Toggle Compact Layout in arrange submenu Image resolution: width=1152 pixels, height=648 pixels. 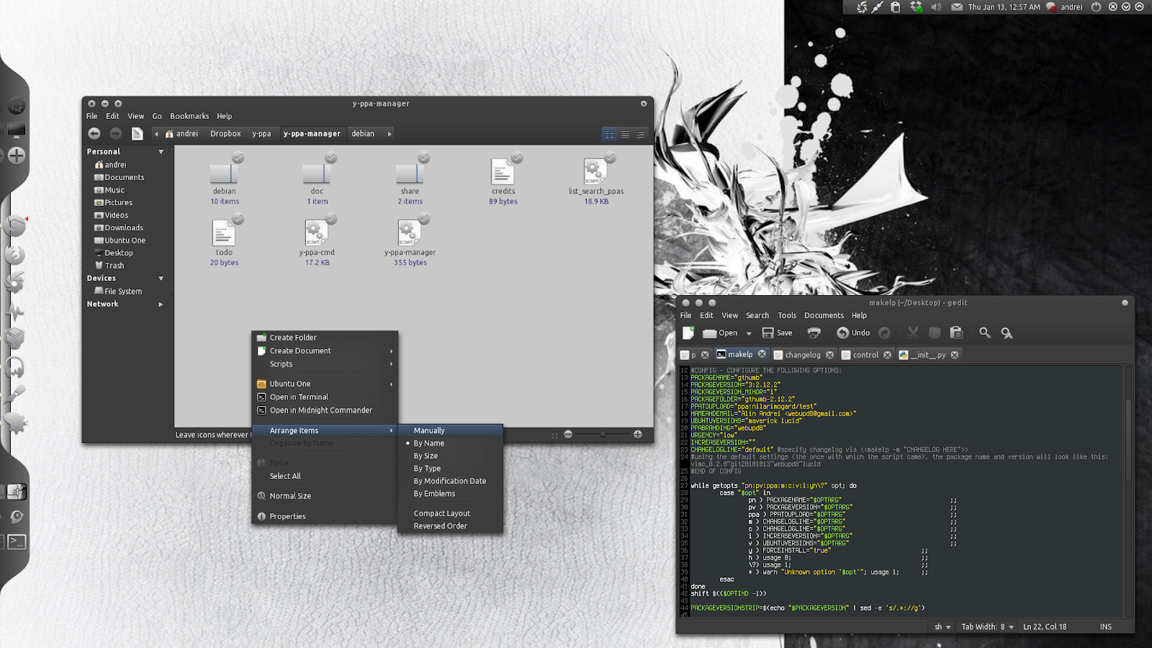450,513
